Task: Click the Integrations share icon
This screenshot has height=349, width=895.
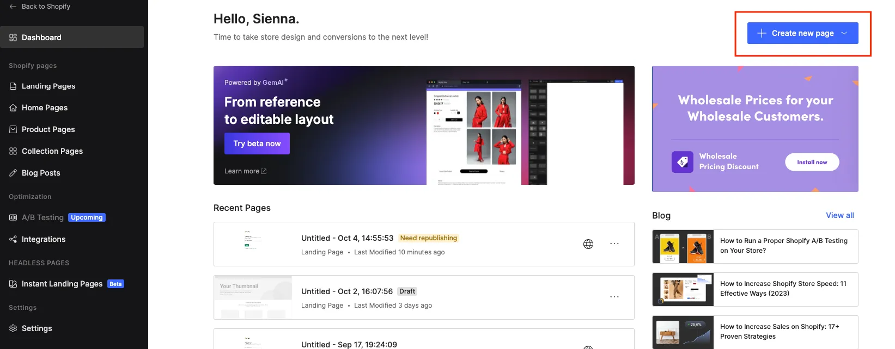Action: [x=13, y=239]
